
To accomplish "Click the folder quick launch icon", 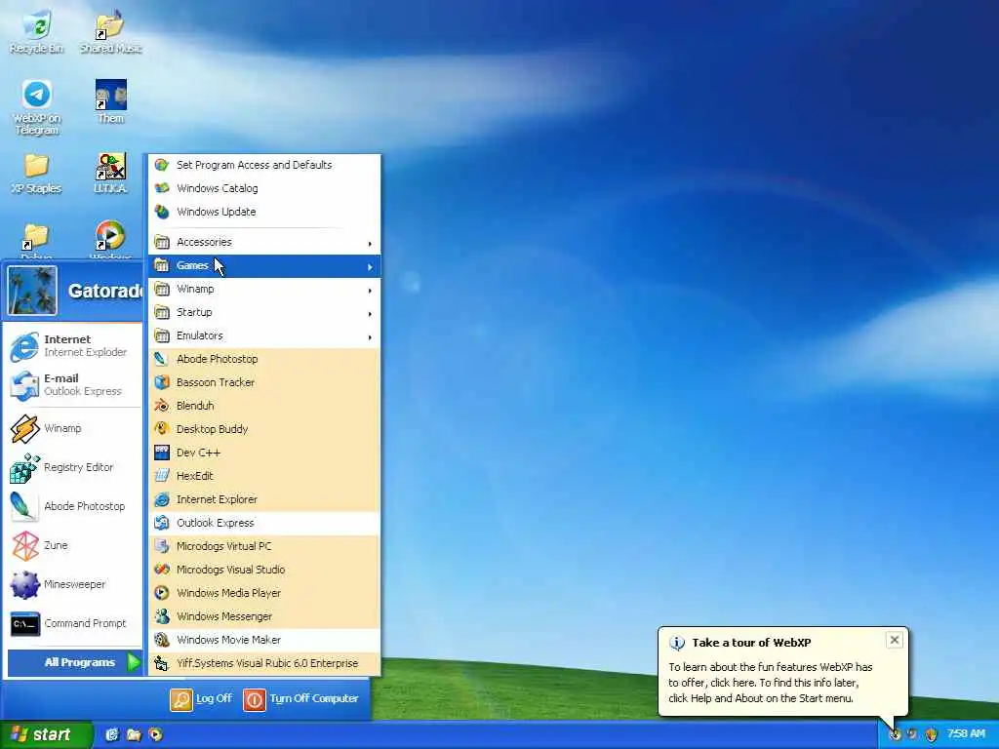I will click(x=134, y=735).
